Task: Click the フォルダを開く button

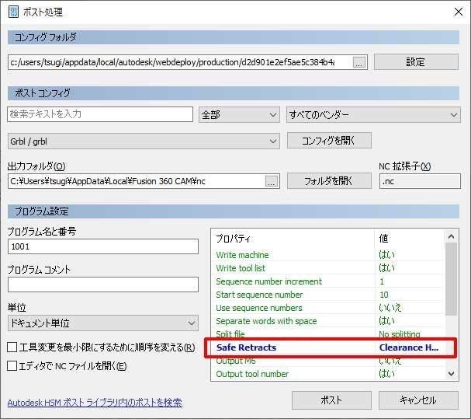Action: pyautogui.click(x=329, y=181)
